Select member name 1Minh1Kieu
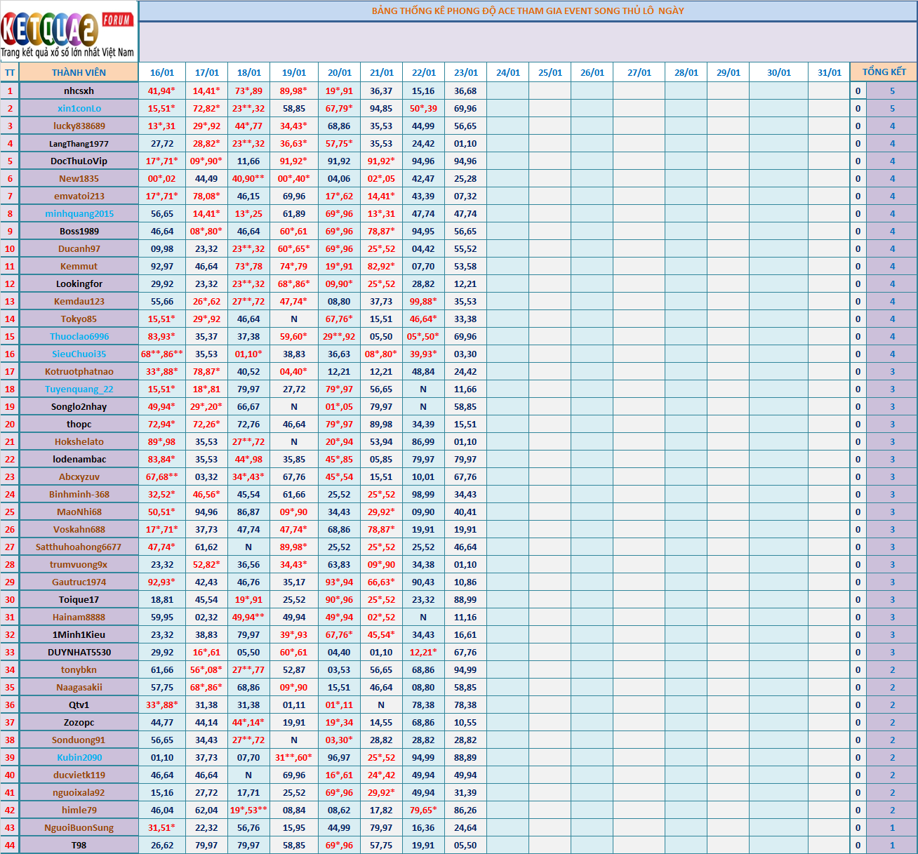Viewport: 918px width, 854px height. [x=79, y=634]
